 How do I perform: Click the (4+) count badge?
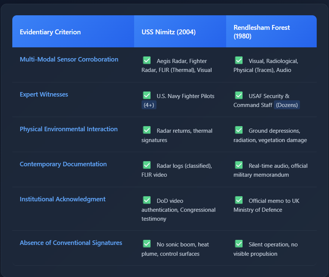(149, 105)
